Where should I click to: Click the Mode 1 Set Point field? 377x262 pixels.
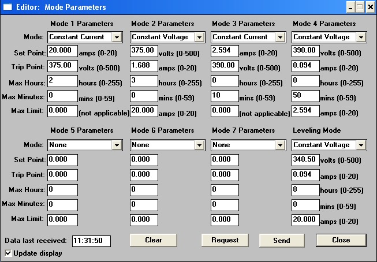click(62, 51)
